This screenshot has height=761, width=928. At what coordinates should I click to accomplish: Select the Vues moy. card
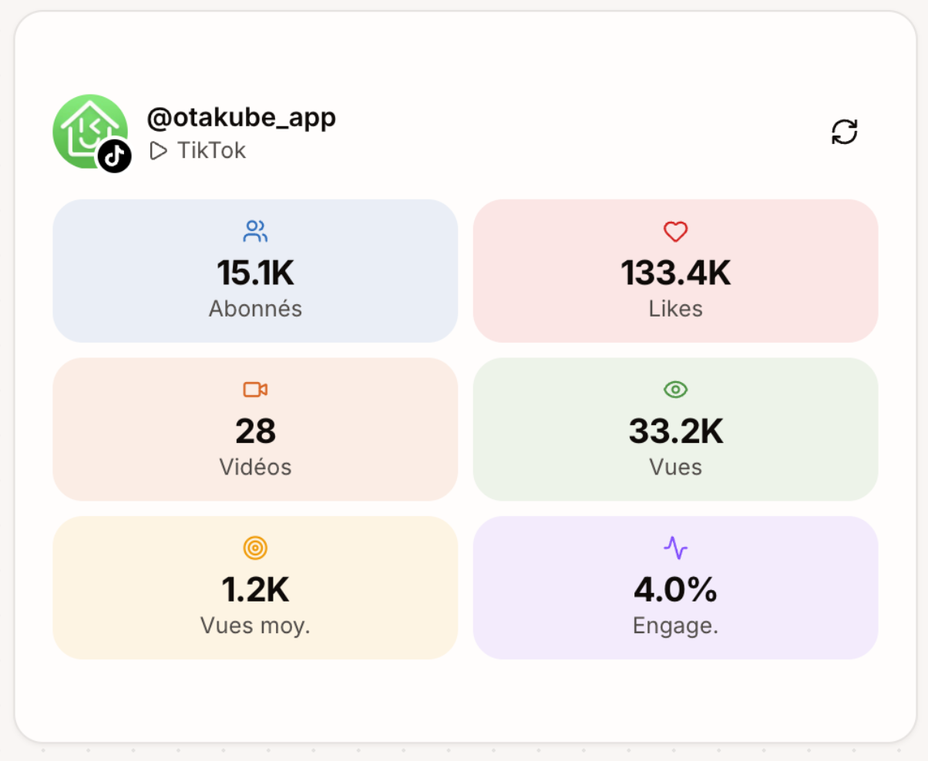pos(256,588)
